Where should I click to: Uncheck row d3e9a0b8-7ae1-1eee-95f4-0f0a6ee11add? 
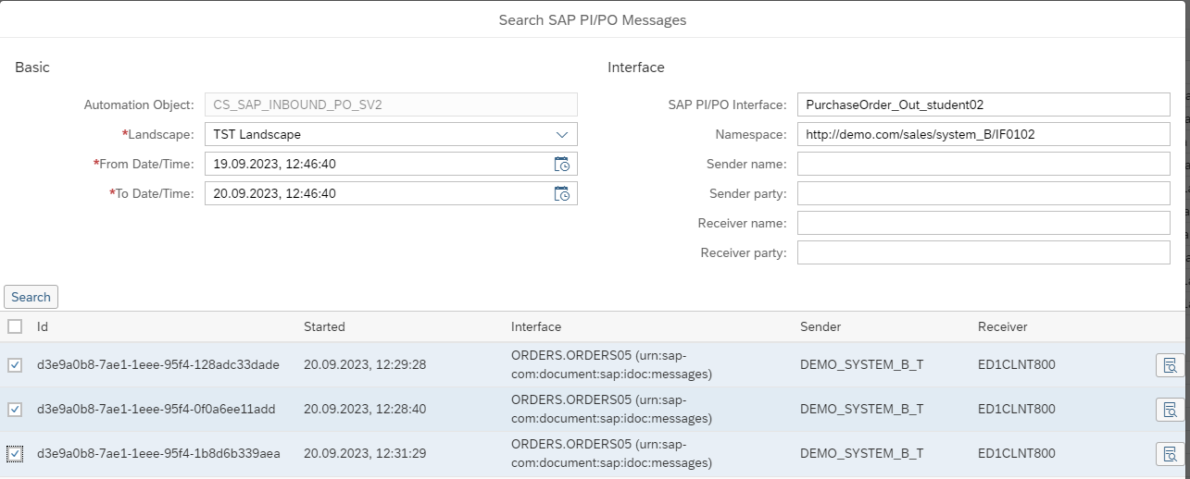15,410
